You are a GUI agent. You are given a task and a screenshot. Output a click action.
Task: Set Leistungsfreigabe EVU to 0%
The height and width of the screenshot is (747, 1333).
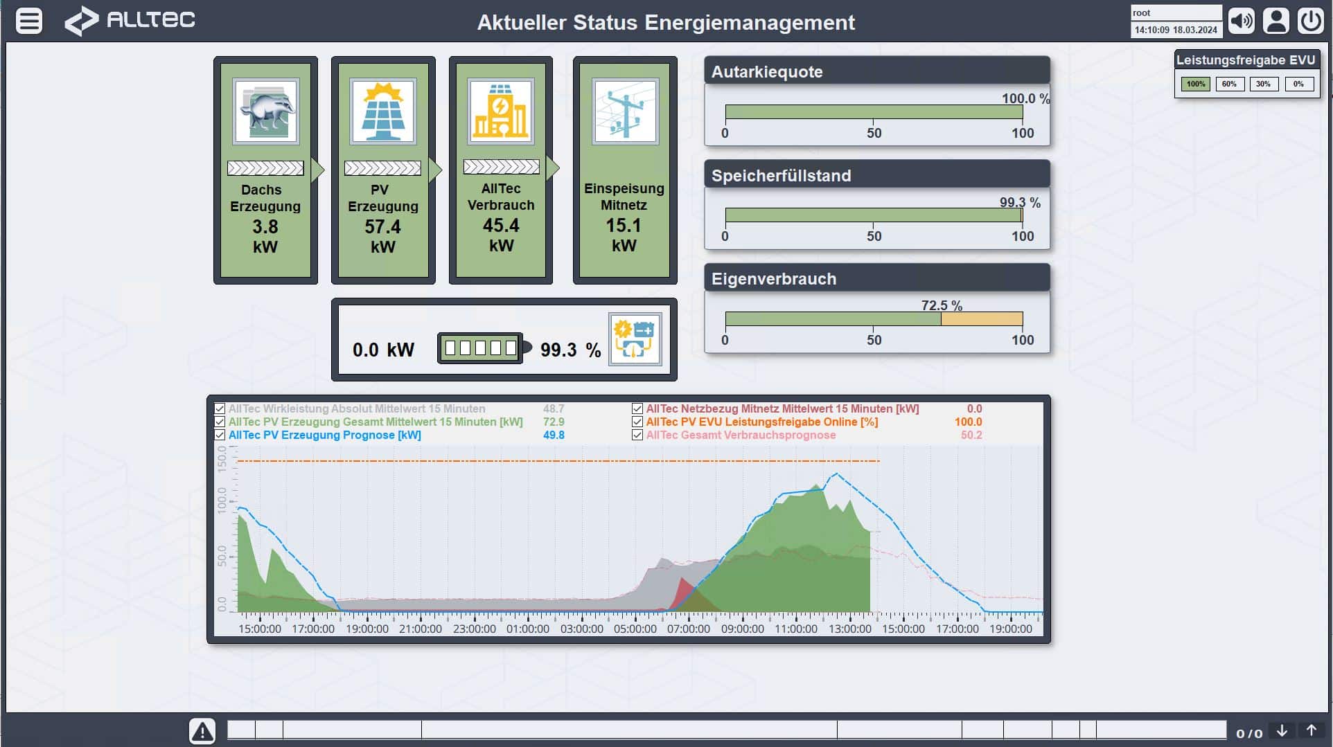pyautogui.click(x=1299, y=84)
